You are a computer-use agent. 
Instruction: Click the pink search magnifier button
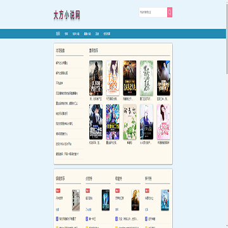[x=170, y=12]
